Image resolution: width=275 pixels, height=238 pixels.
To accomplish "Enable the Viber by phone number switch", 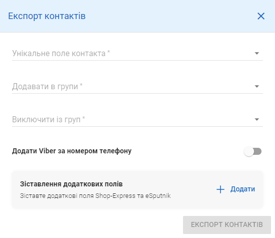I will pyautogui.click(x=252, y=151).
